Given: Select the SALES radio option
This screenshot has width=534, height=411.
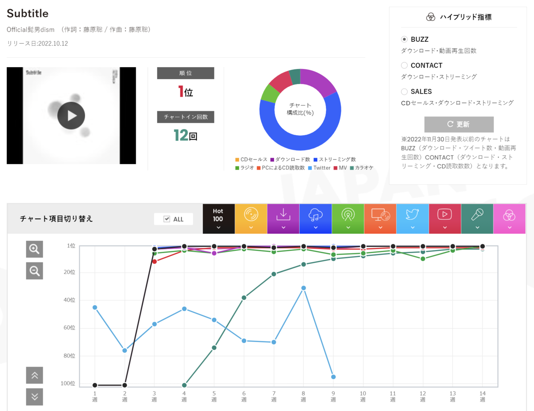Looking at the screenshot, I should coord(405,92).
